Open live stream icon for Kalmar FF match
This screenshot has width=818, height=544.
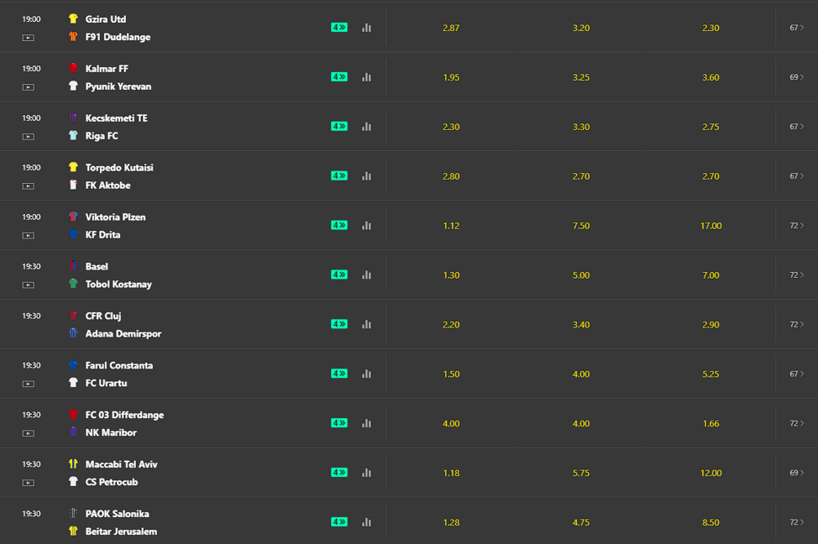point(28,87)
